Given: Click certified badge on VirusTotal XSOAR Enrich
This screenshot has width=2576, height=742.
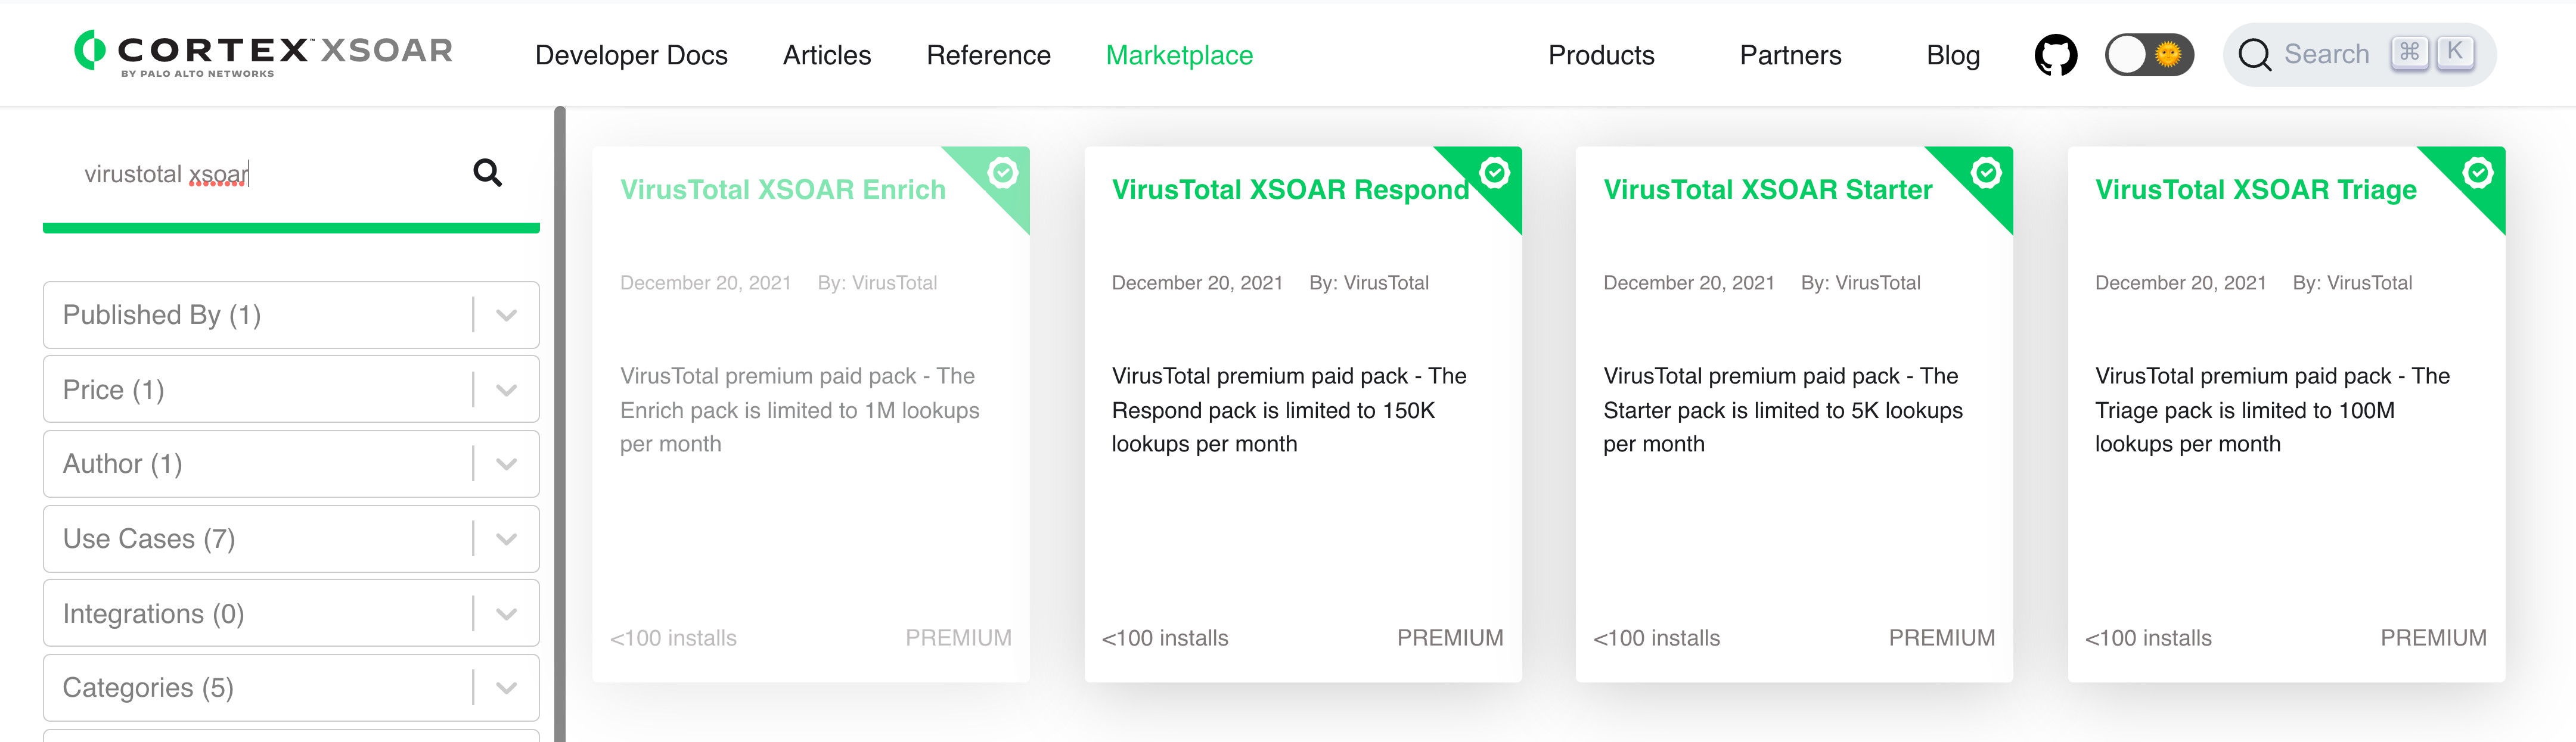Looking at the screenshot, I should click(x=1002, y=173).
